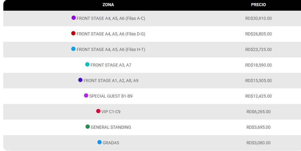Viewport: 301px width, 151px height.
Task: Select the price RD$30,910.00
Action: (x=258, y=19)
